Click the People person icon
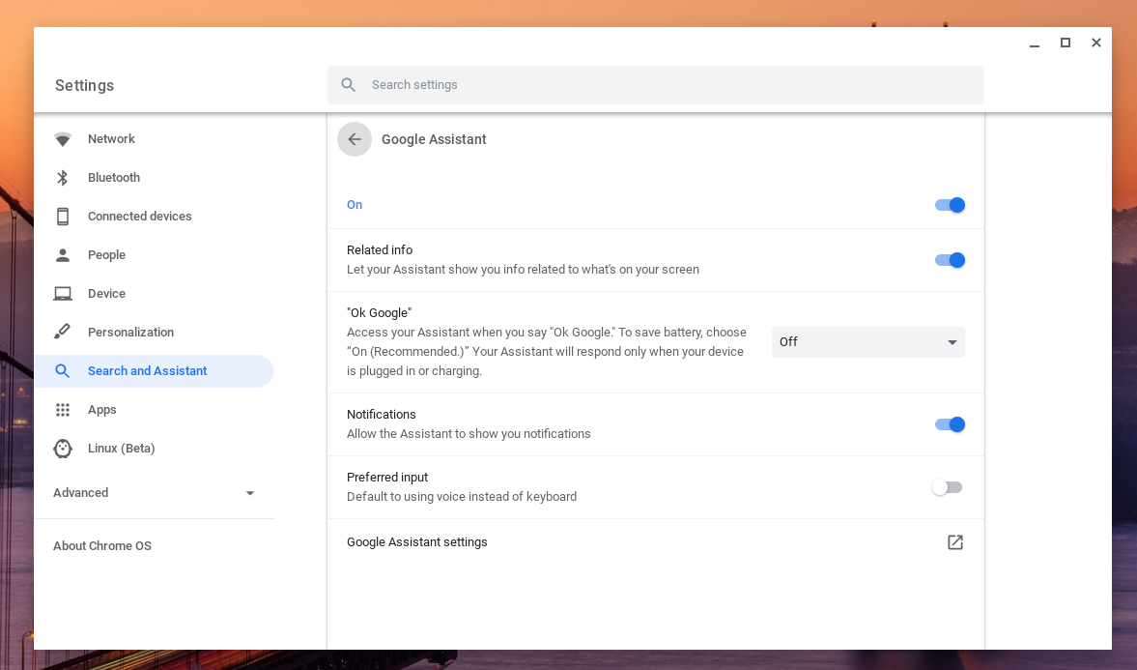The width and height of the screenshot is (1137, 670). coord(63,255)
